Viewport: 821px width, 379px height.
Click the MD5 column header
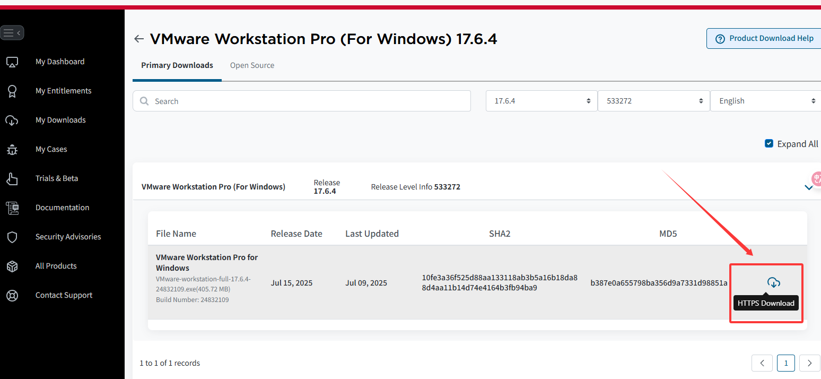pos(668,234)
